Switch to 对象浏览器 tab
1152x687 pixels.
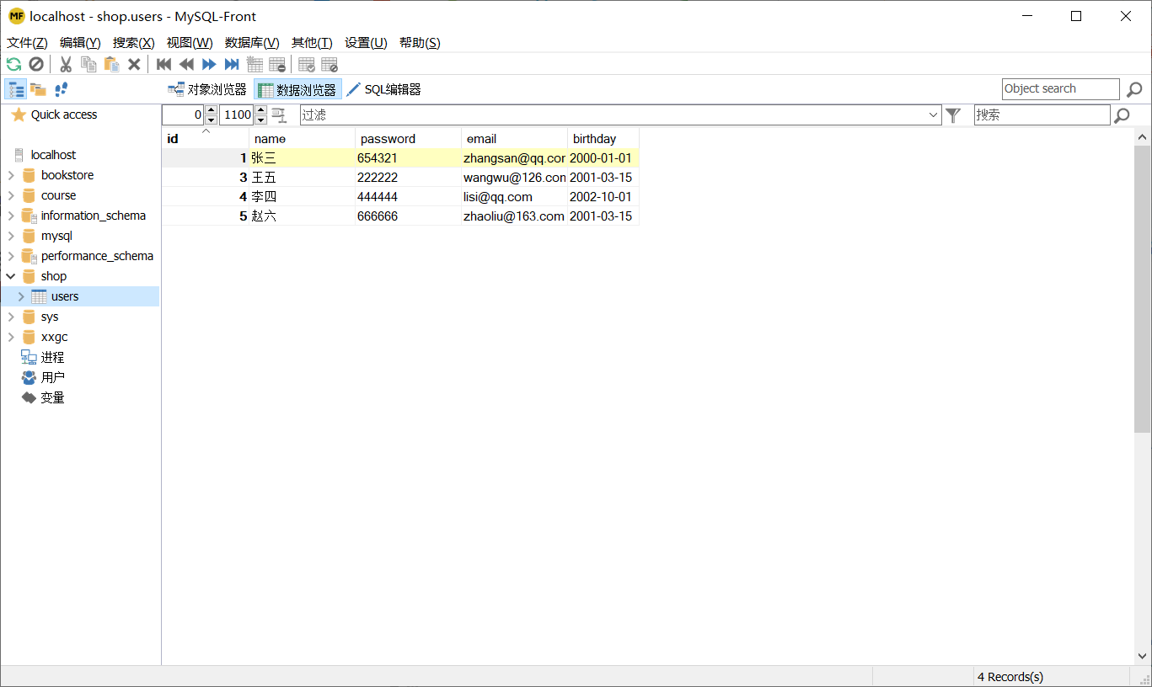pyautogui.click(x=207, y=89)
